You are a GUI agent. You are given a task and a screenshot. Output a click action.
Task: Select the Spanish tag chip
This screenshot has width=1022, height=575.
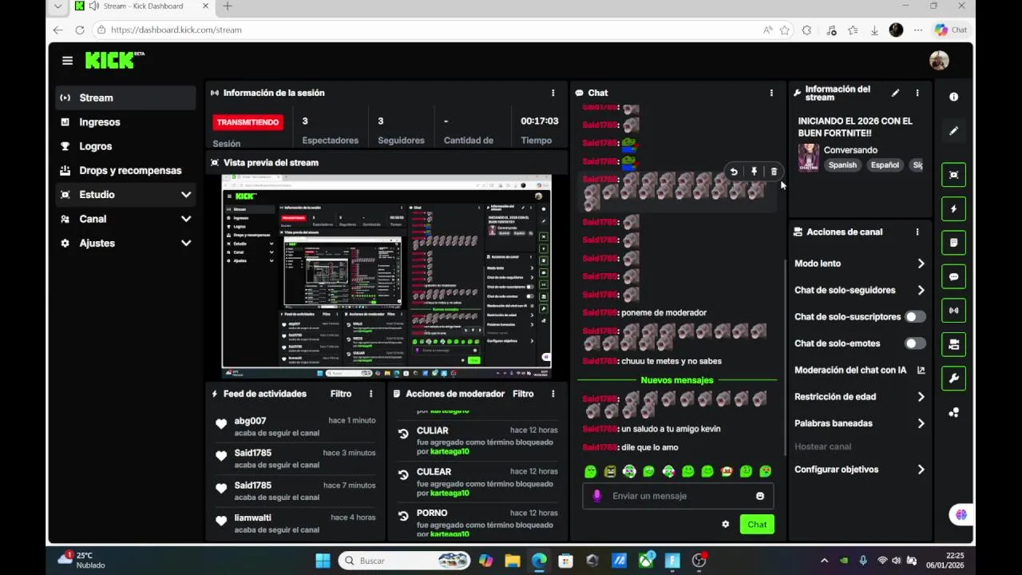[842, 165]
